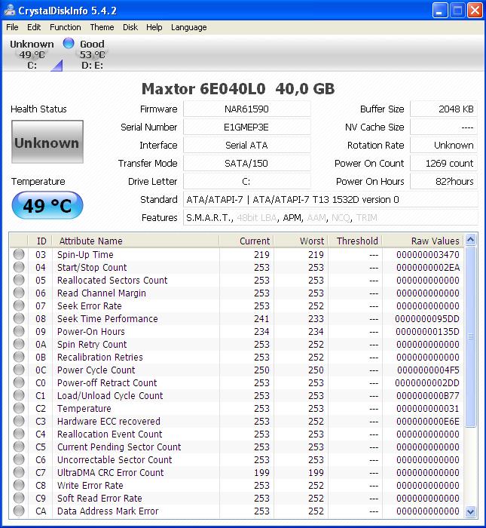Click status orb for Soft Read Error Rate
486x528 pixels.
[19, 497]
